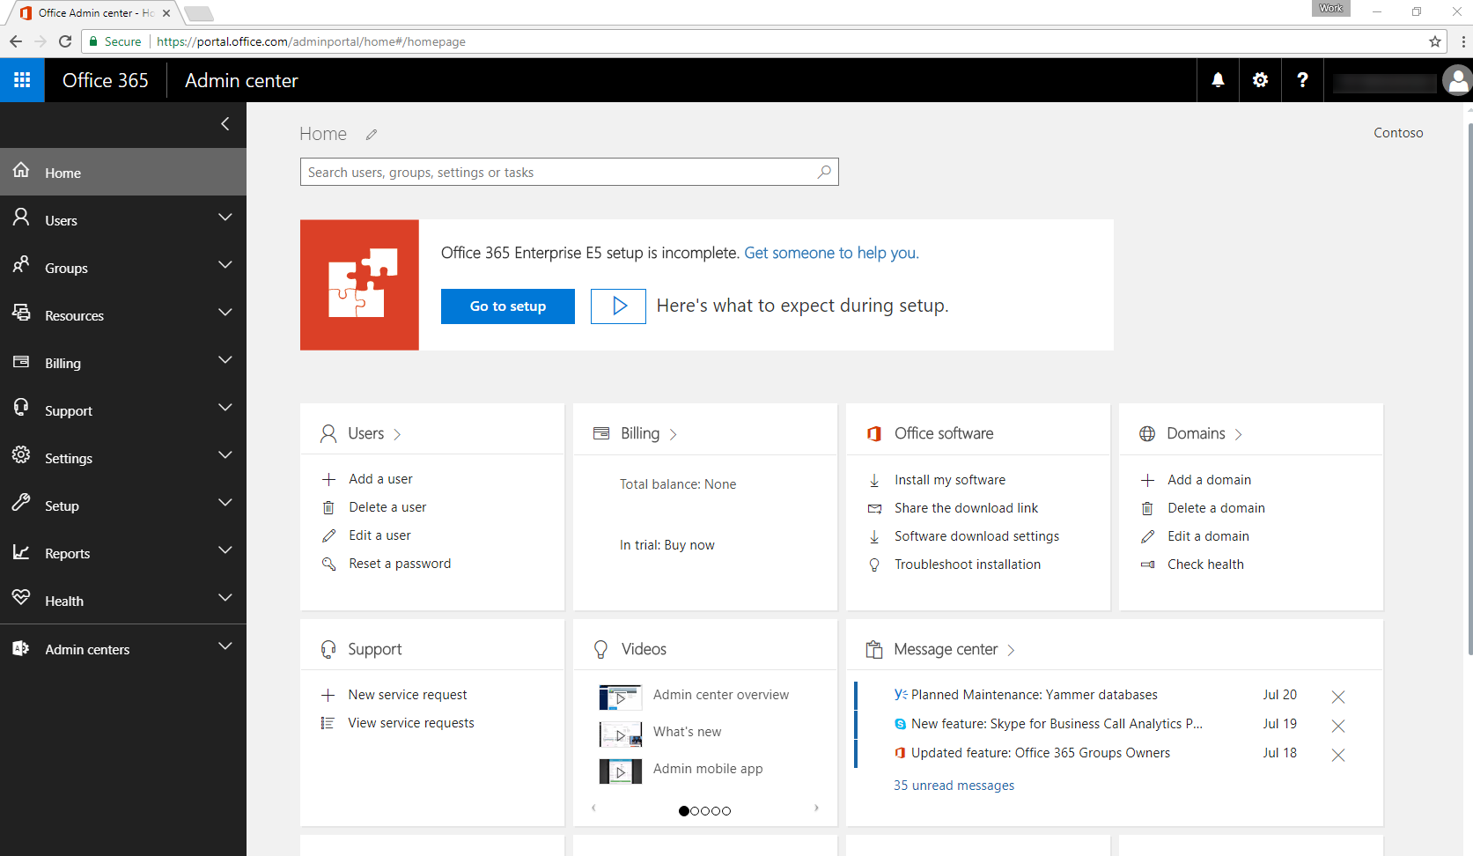Dismiss the Groups Owners updated message
This screenshot has width=1473, height=856.
(x=1338, y=755)
